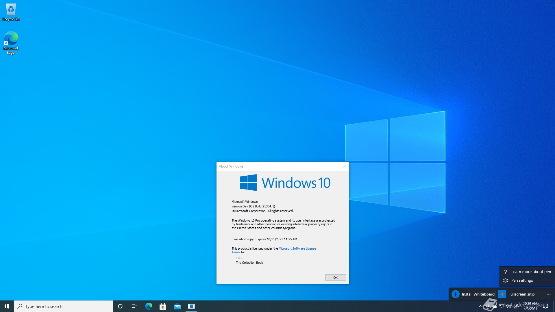Click the taskbar search box
Viewport: 555px width, 312px height.
[64, 306]
